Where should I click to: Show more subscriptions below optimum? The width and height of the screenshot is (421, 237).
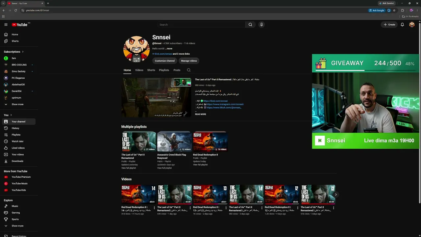tap(19, 104)
